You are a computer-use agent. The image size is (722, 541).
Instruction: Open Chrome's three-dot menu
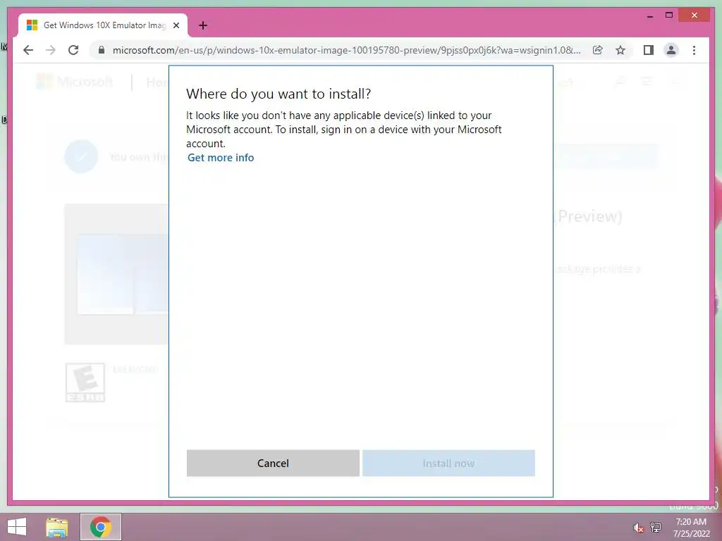click(694, 50)
